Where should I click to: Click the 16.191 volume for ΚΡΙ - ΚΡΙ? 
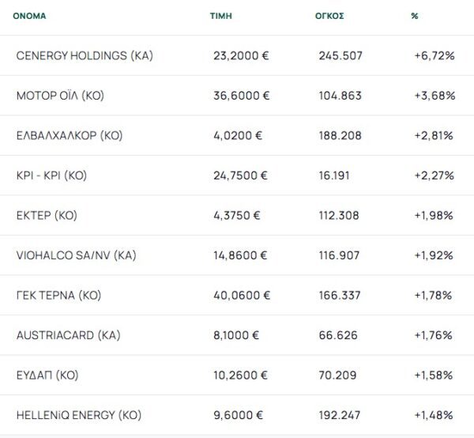[334, 176]
